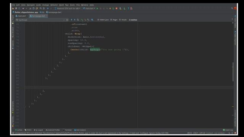Click the Open folder toolbar icon
The height and width of the screenshot is (137, 244).
point(13,8)
